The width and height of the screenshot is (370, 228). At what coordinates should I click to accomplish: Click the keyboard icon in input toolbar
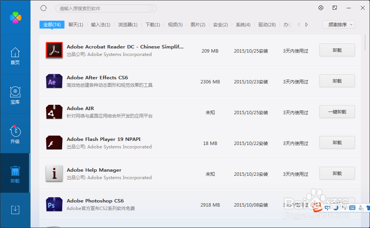352,208
